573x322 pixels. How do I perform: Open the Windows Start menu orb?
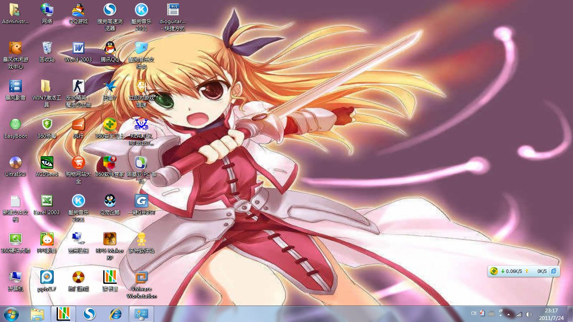point(11,314)
